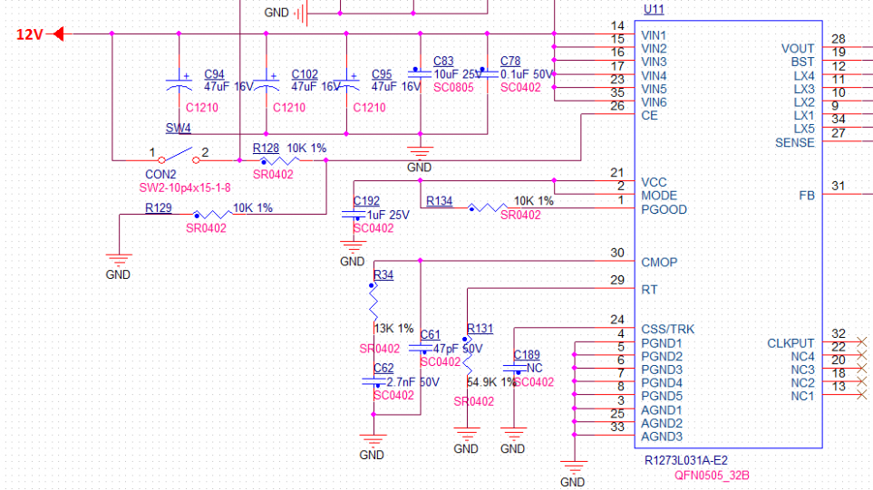The height and width of the screenshot is (490, 873).
Task: Click the NC value of C189
Action: pyautogui.click(x=535, y=369)
